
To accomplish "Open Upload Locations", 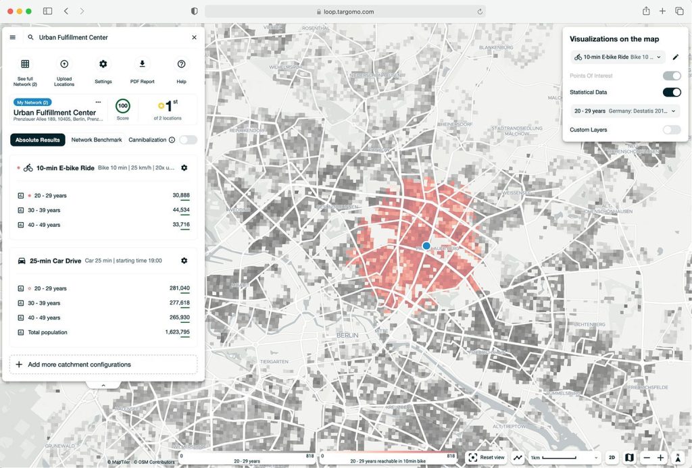I will pos(64,72).
